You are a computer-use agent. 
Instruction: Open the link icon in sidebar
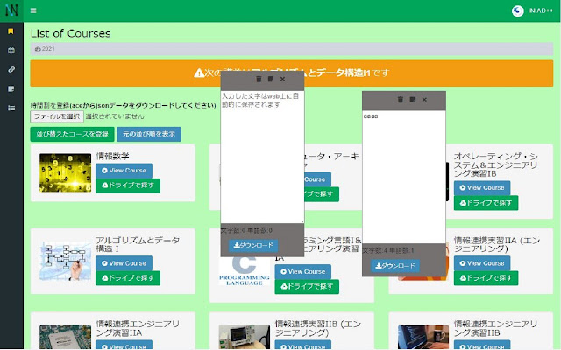click(11, 70)
